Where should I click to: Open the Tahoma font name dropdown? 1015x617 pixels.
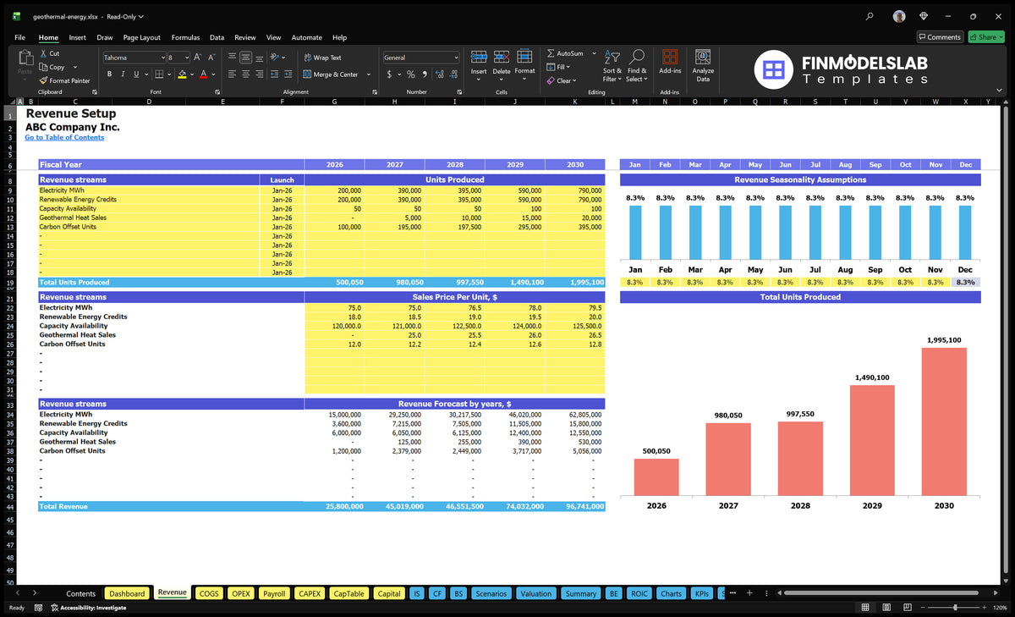(162, 58)
